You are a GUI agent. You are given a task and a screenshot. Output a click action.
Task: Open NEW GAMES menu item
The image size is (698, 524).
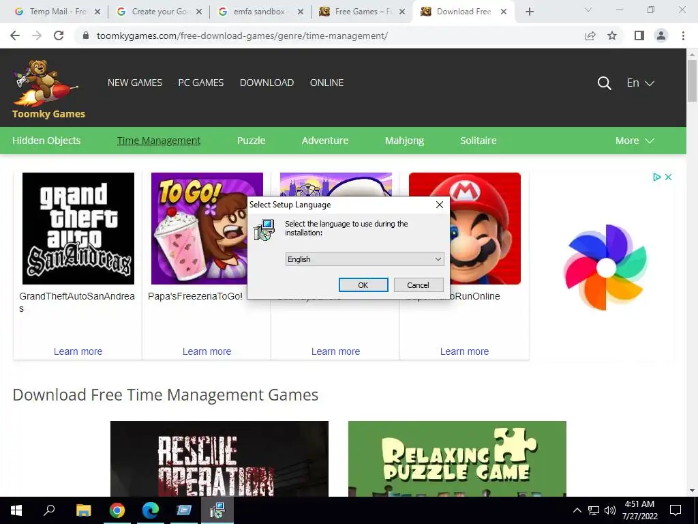(x=135, y=83)
